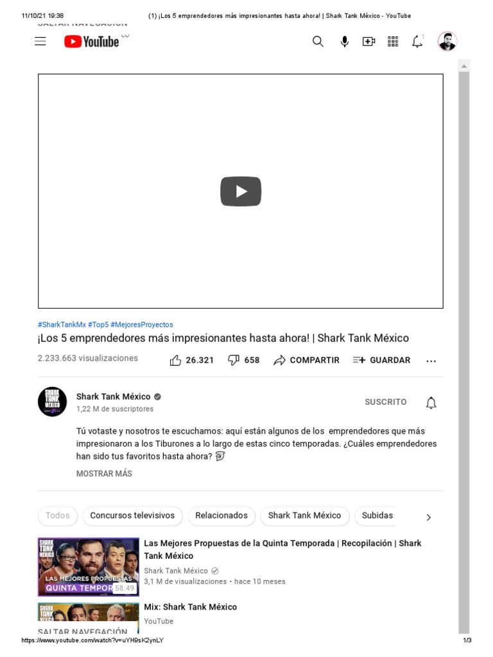Click the vertical scrollbar track

[463, 352]
